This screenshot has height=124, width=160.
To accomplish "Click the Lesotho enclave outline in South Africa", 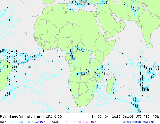I will coord(88,99).
